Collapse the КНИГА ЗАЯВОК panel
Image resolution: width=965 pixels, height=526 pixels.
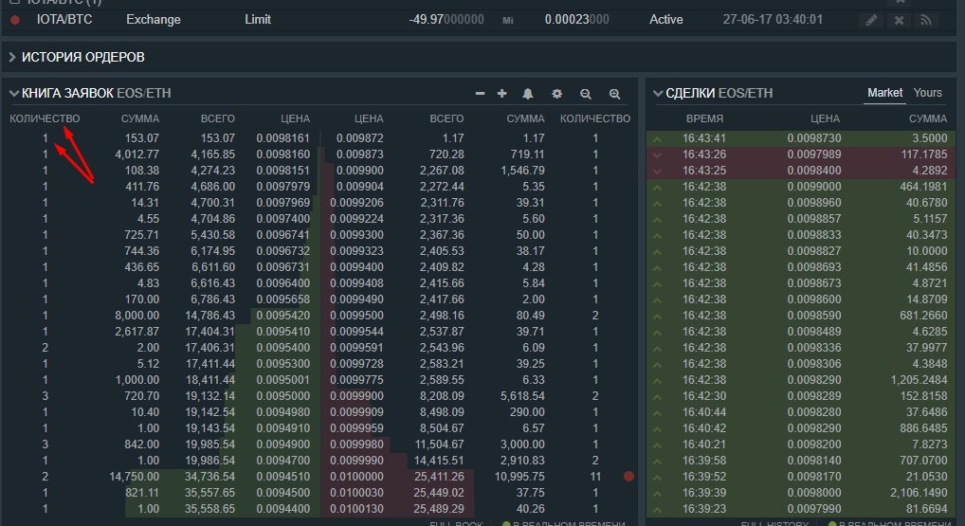13,94
